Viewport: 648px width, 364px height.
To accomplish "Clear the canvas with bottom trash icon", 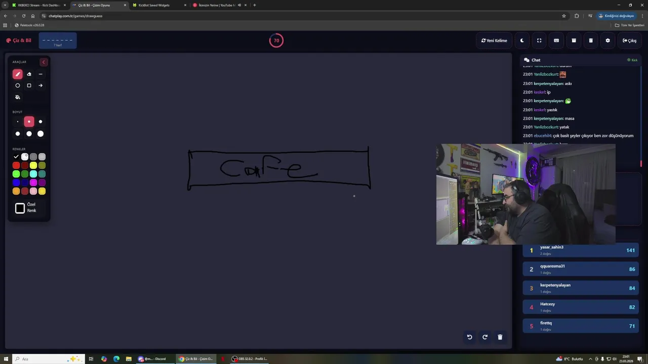I will click(x=500, y=337).
